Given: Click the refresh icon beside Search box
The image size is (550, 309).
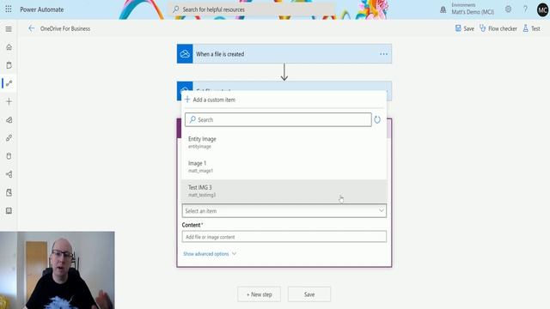Looking at the screenshot, I should pyautogui.click(x=377, y=120).
